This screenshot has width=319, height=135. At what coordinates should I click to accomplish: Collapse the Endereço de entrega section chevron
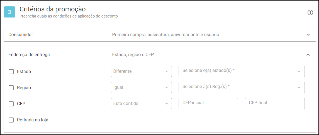pos(308,55)
